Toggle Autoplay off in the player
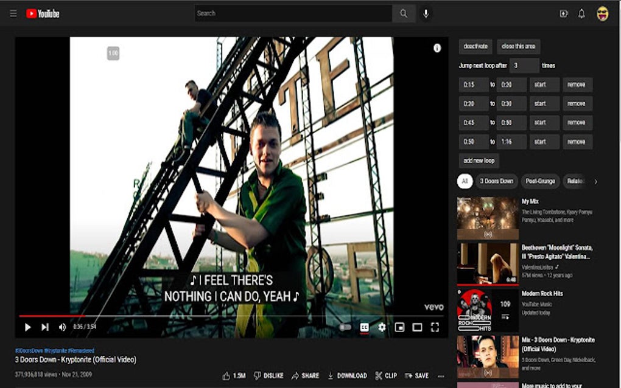This screenshot has width=621, height=388. coord(346,327)
